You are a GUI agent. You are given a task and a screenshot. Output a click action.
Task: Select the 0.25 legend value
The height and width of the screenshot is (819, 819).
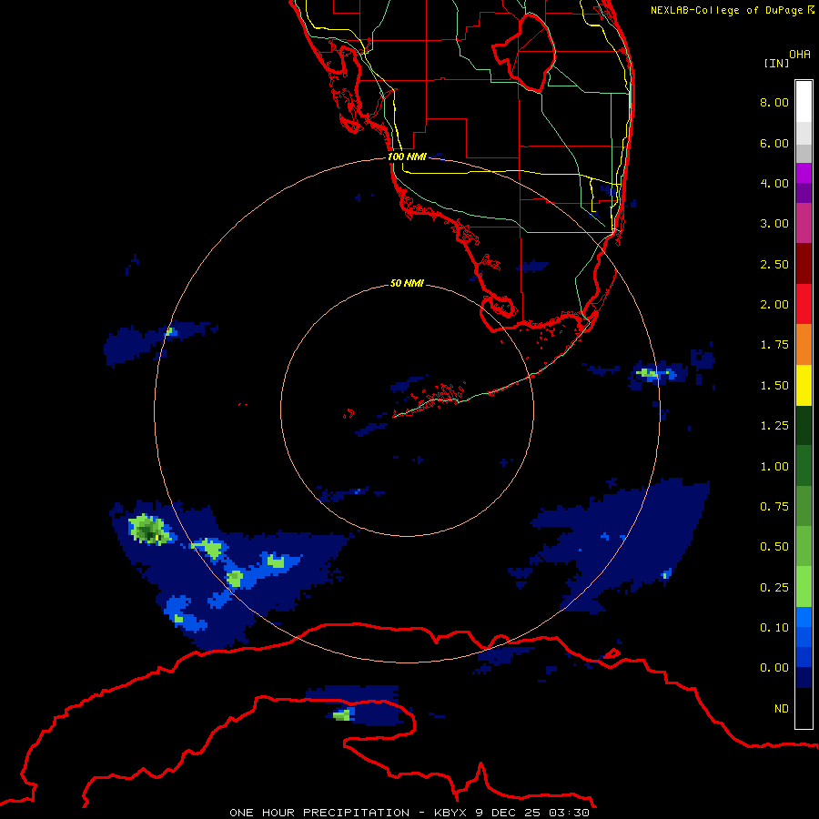(x=774, y=588)
